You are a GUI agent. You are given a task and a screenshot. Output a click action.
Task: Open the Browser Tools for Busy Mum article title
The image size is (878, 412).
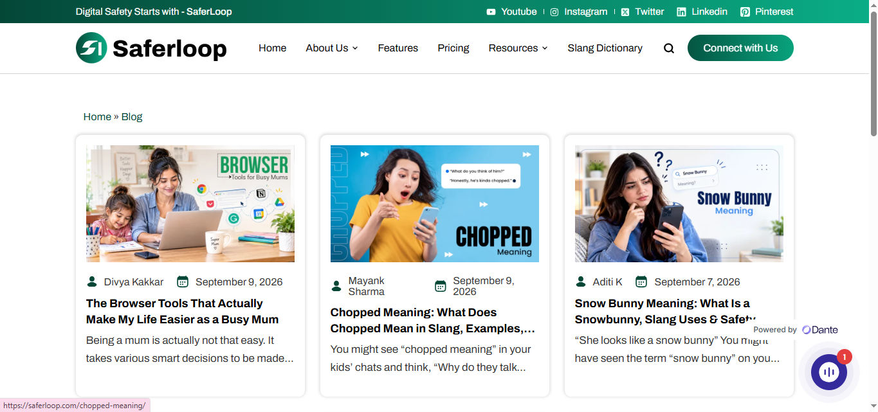coord(183,311)
